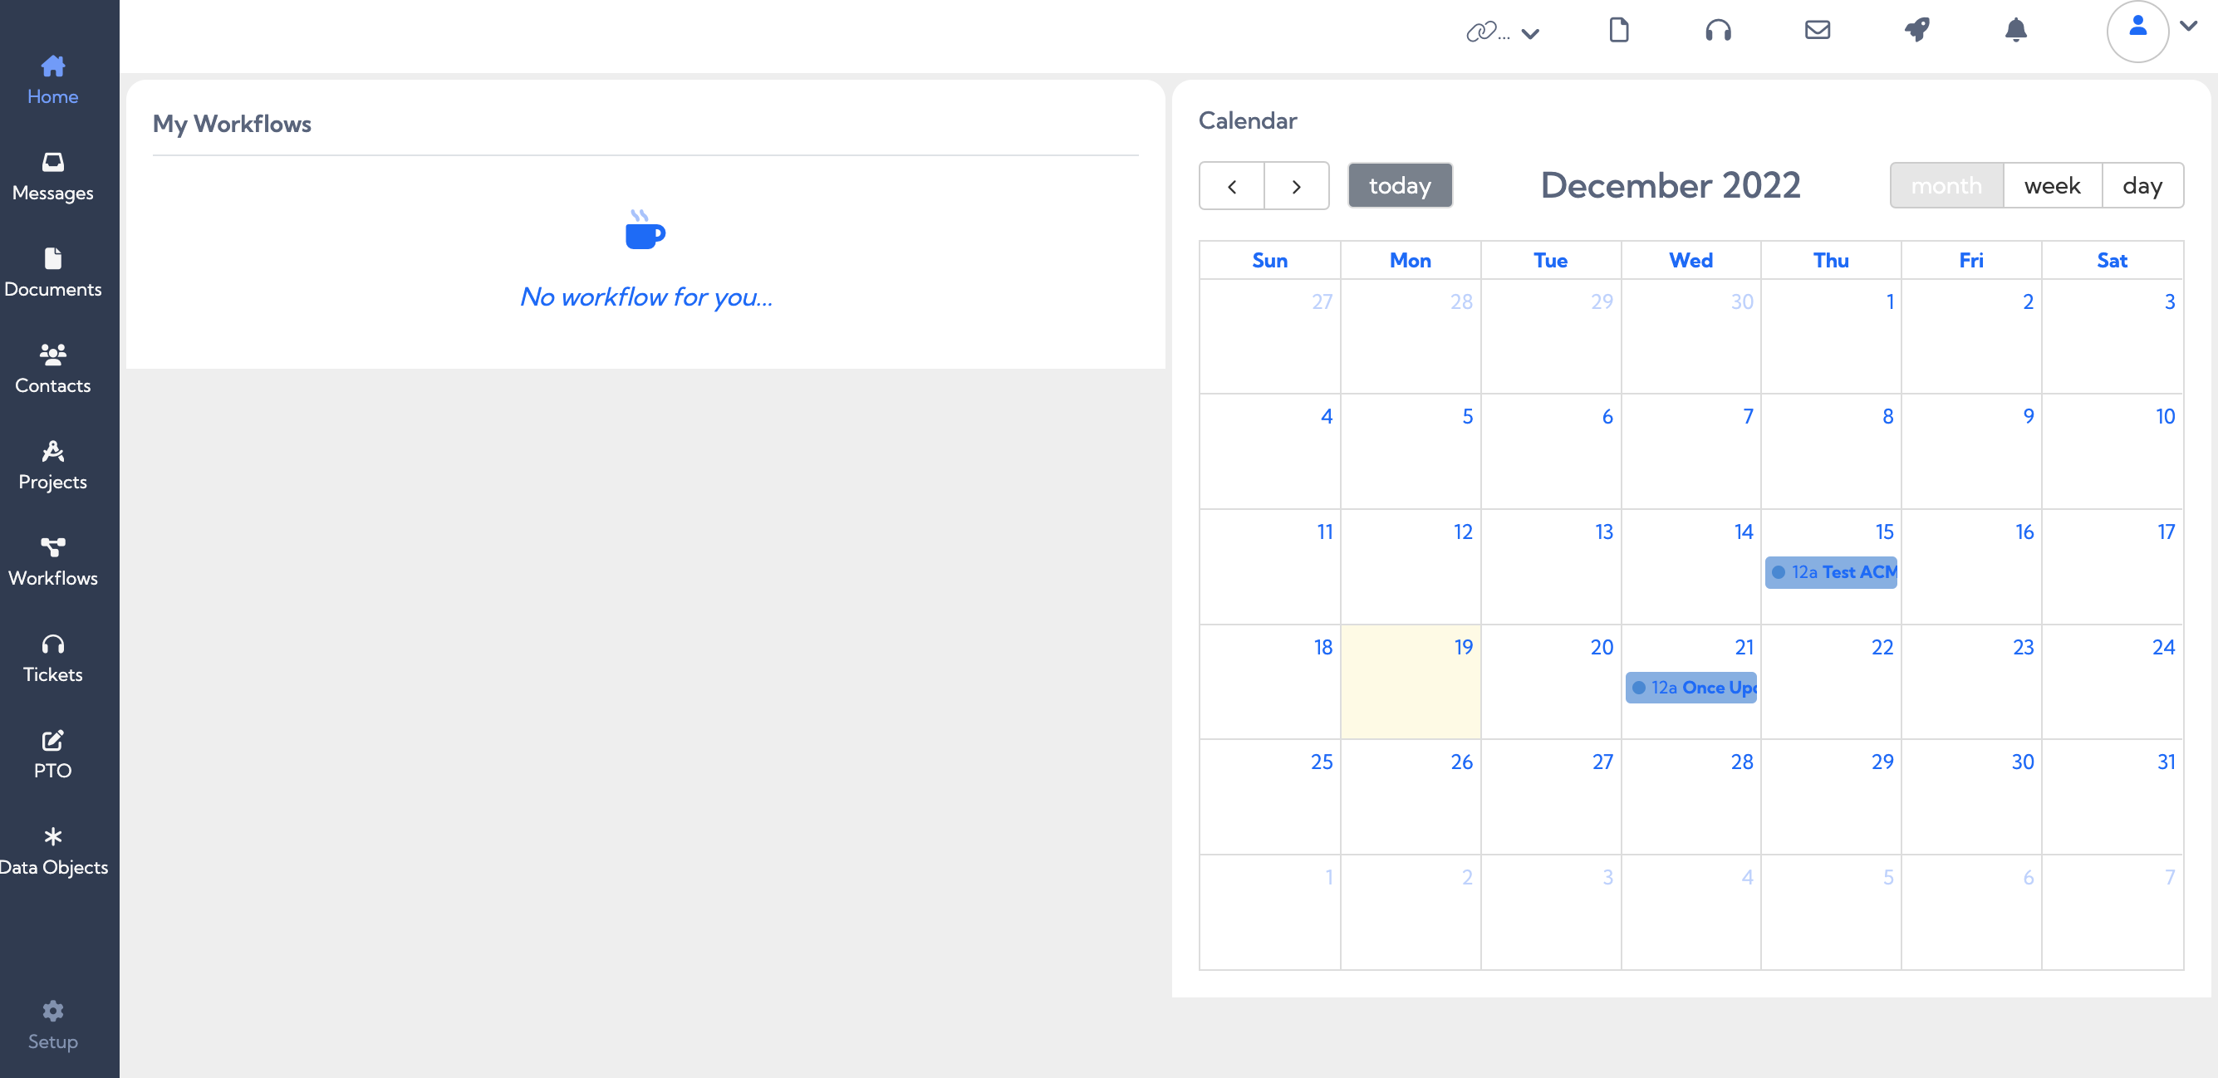Click date 10 in the calendar
This screenshot has width=2218, height=1078.
coord(2165,417)
